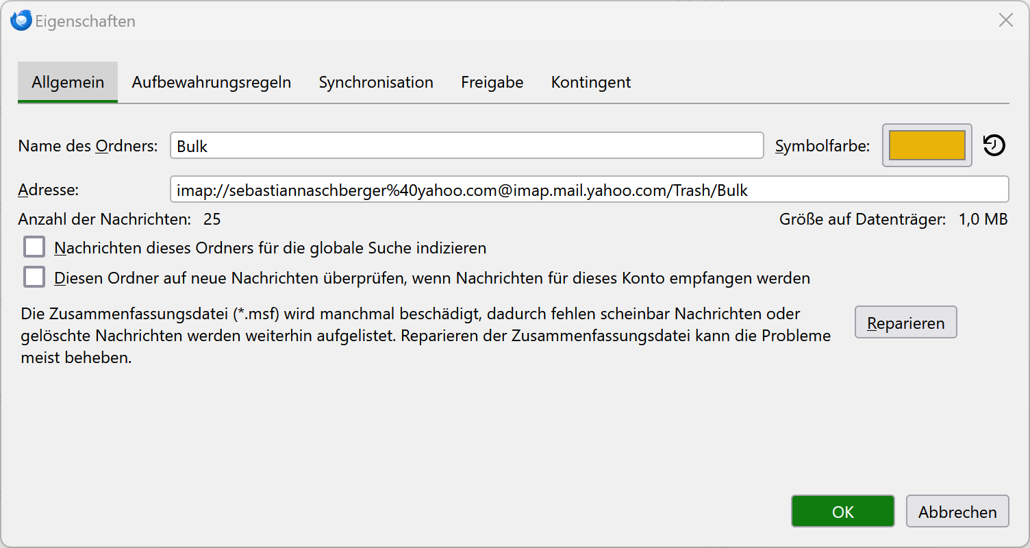Click the Thunderbird logo in the title bar

pos(21,21)
